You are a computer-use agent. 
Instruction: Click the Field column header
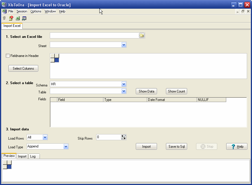pos(80,100)
